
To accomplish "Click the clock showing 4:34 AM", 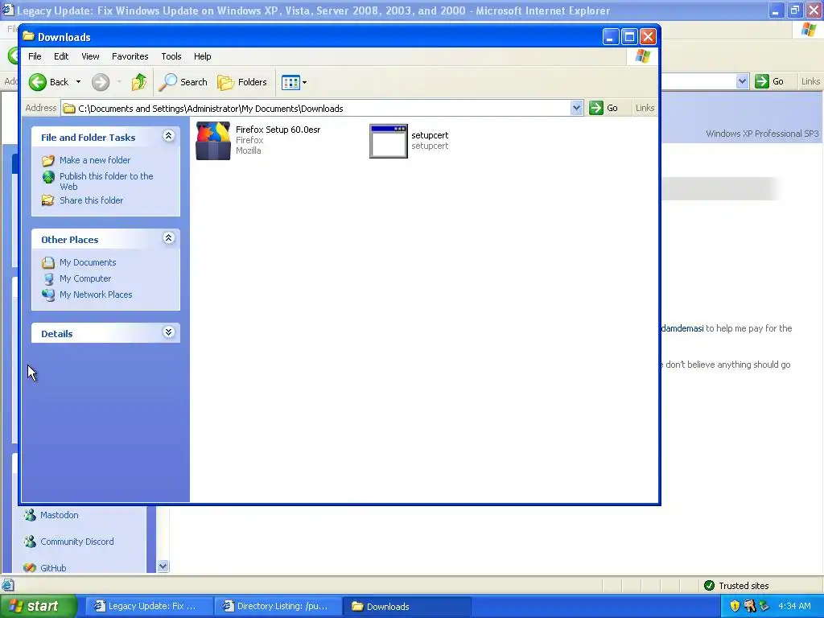I will [x=794, y=607].
